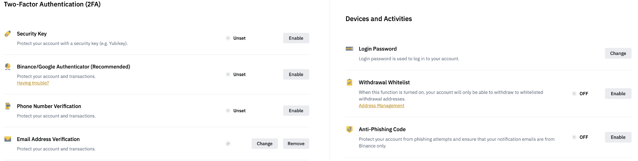Enable Binance/Google Authenticator
The width and height of the screenshot is (638, 161).
[296, 74]
